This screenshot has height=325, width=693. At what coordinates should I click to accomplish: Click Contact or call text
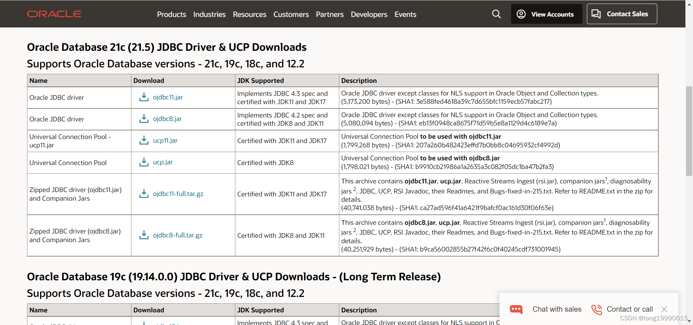[629, 309]
